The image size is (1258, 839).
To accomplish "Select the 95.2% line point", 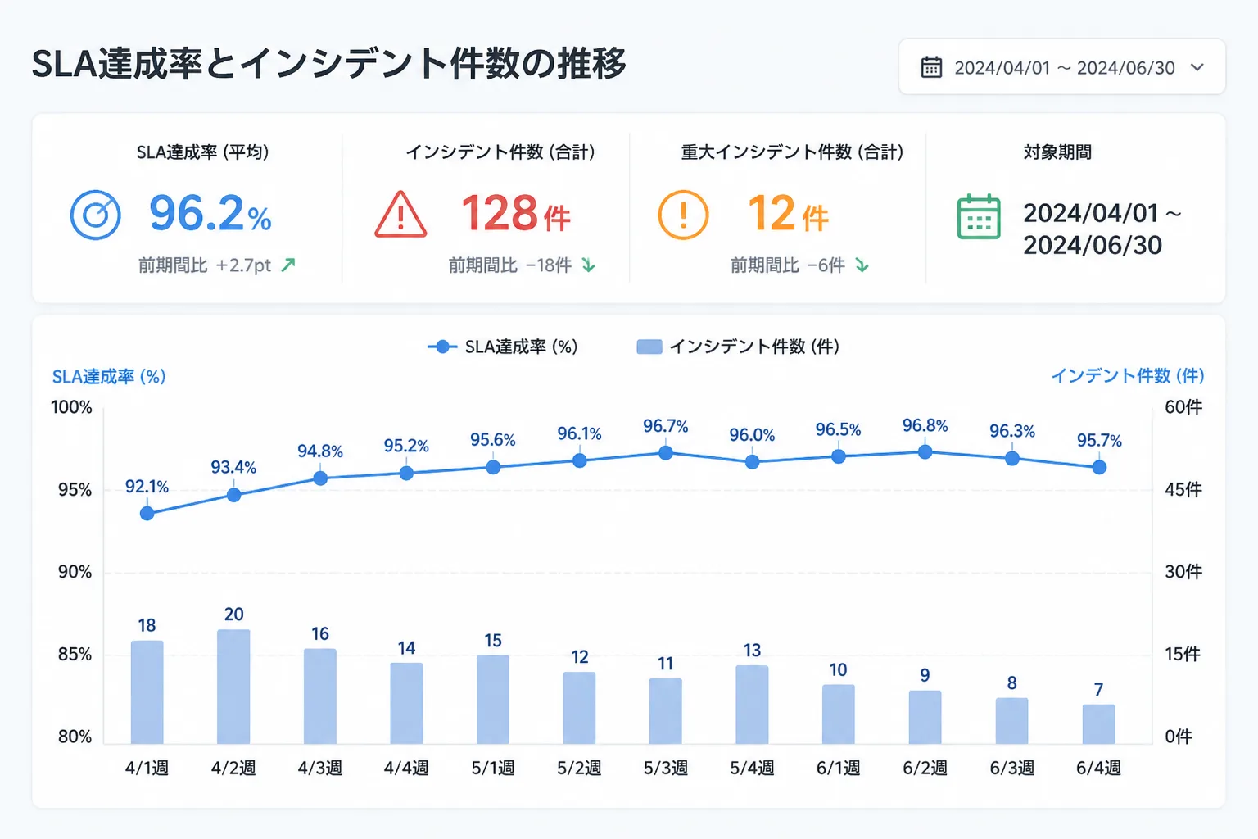I will pyautogui.click(x=406, y=473).
